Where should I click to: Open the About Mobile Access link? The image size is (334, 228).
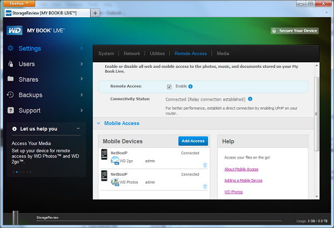coord(241,169)
